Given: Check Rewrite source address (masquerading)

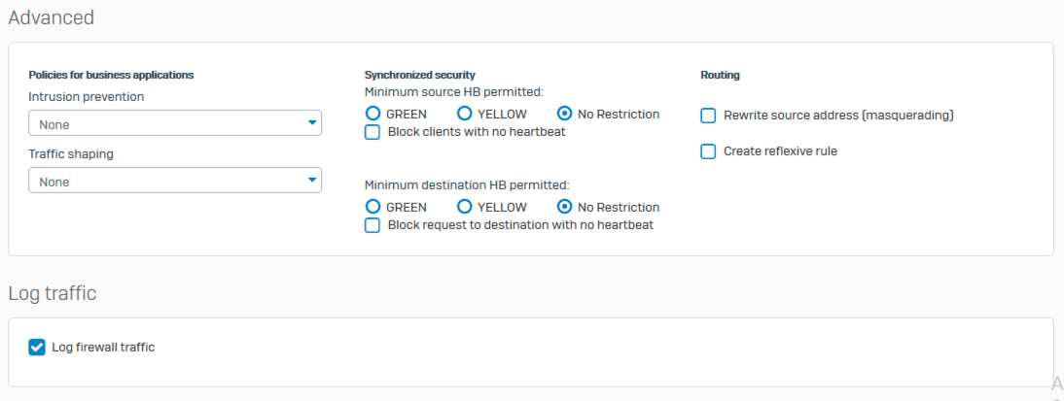Looking at the screenshot, I should [x=708, y=116].
